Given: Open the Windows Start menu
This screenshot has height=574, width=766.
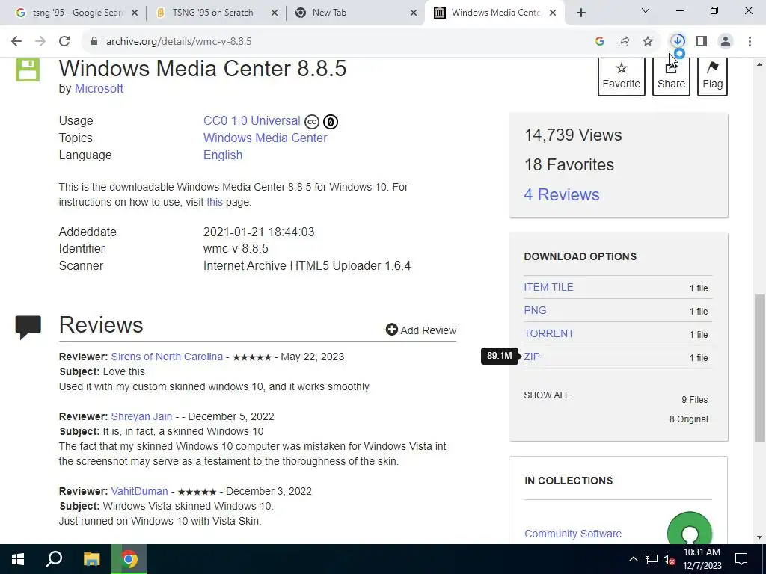Looking at the screenshot, I should 18,559.
